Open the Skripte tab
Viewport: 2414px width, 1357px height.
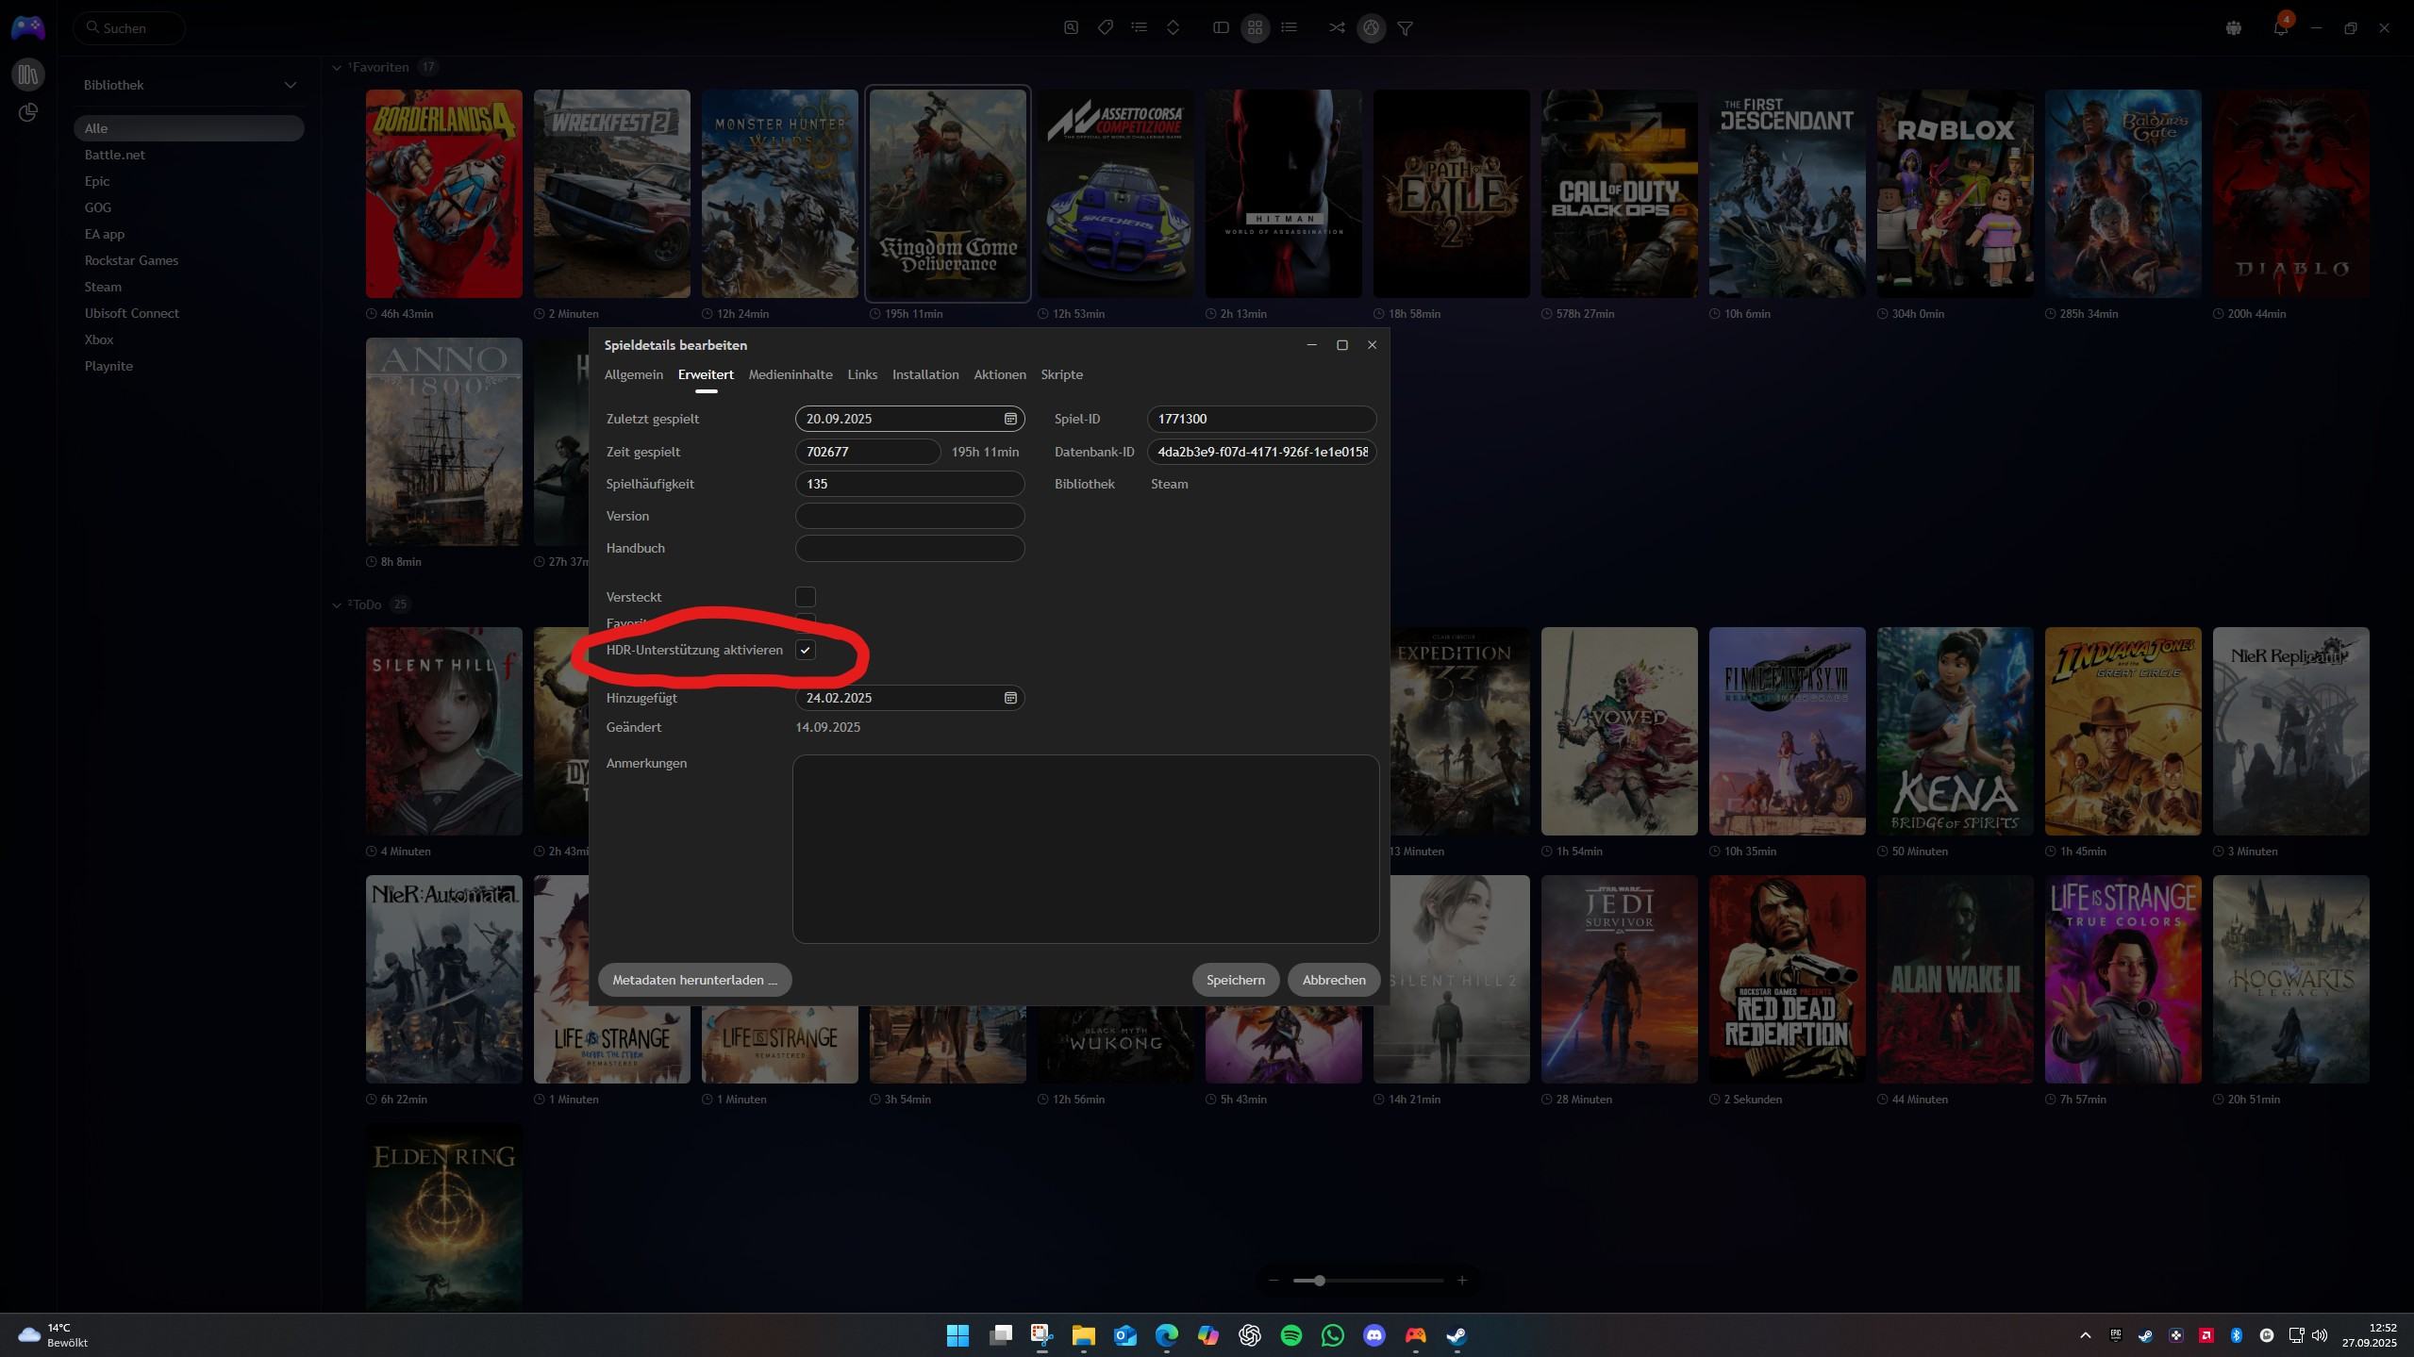(1061, 375)
